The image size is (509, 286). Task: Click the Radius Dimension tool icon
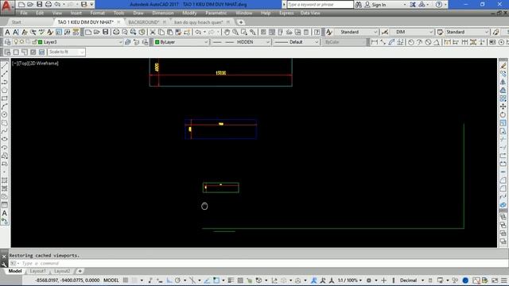[411, 42]
